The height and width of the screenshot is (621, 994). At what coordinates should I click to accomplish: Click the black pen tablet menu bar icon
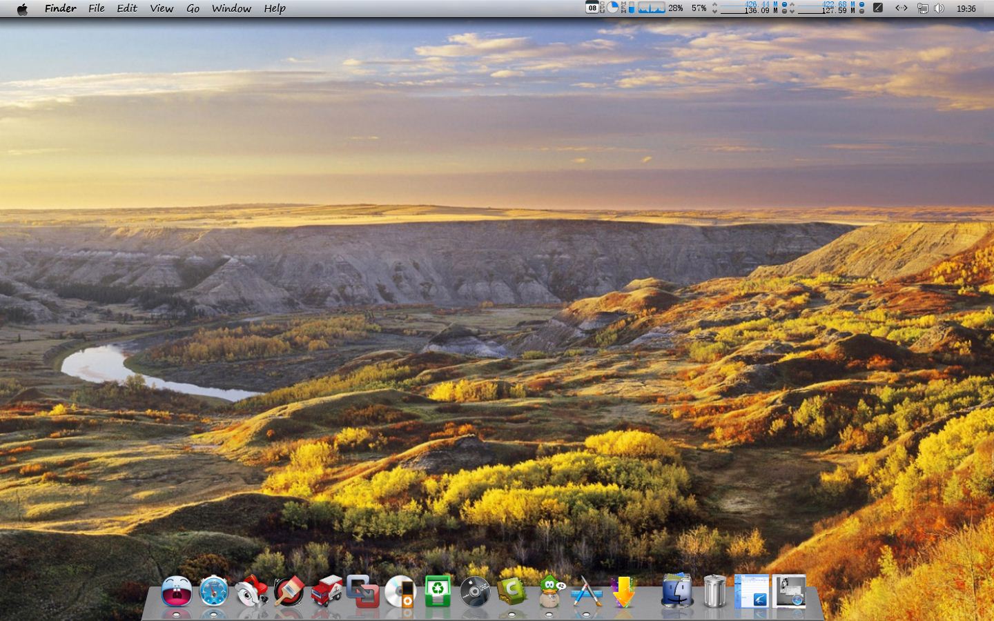click(878, 8)
